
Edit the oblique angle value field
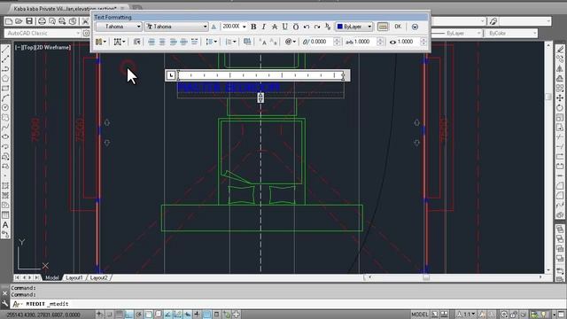click(x=322, y=42)
